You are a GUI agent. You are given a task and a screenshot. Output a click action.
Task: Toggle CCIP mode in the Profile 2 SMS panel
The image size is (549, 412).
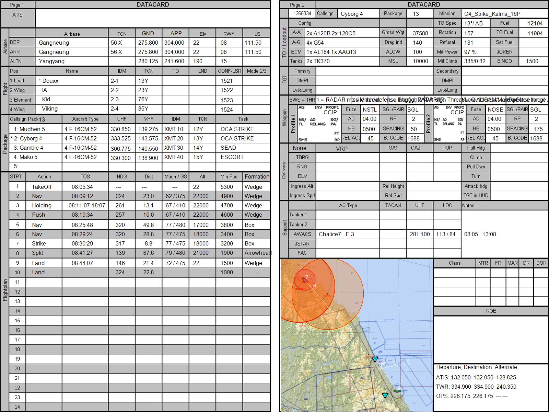tap(457, 112)
